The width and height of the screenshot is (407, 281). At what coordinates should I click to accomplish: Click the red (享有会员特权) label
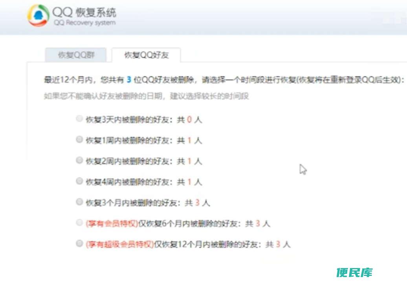click(112, 223)
